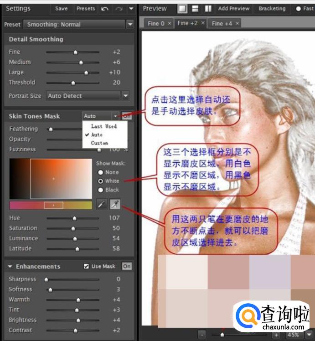Click the Softness slider handle
This screenshot has height=341, width=315.
(50, 290)
